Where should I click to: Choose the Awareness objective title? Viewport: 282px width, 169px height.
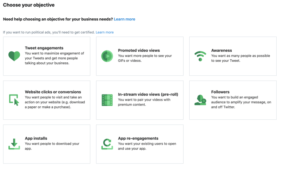[x=222, y=51]
